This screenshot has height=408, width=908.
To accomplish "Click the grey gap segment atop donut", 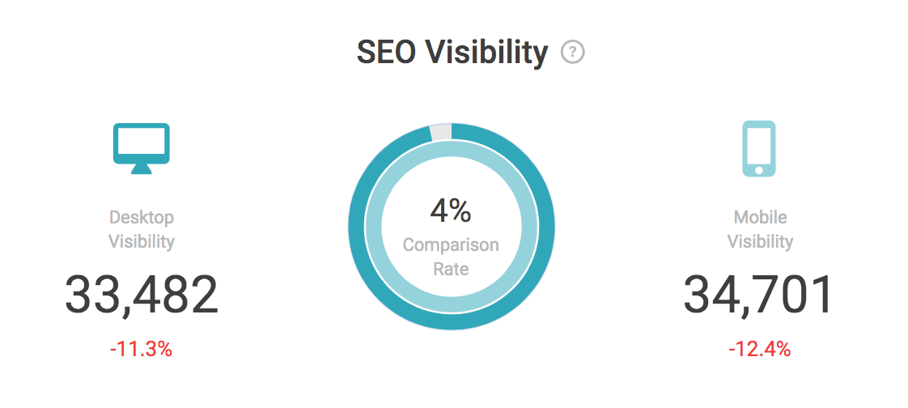I will click(441, 132).
